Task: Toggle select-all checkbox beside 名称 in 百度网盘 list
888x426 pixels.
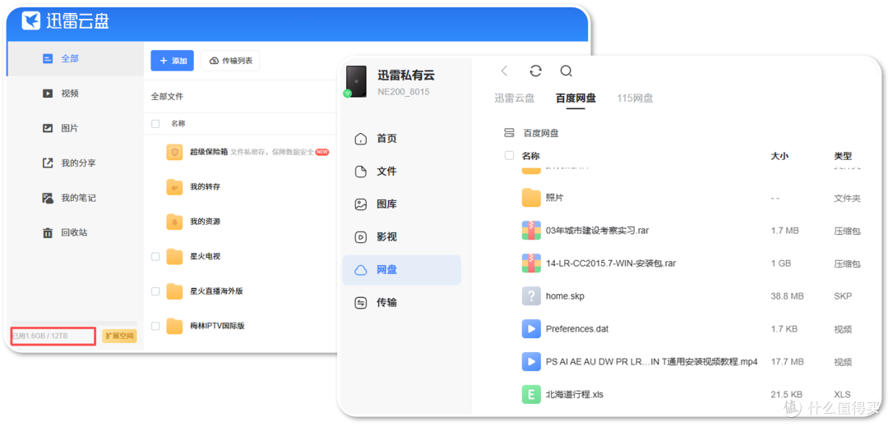Action: 509,155
